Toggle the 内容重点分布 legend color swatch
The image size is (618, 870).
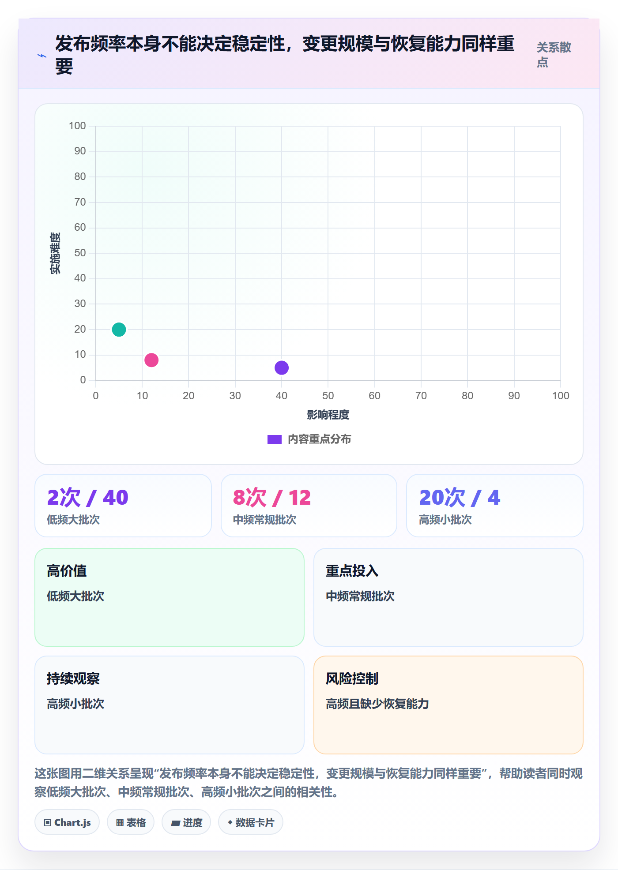[275, 439]
